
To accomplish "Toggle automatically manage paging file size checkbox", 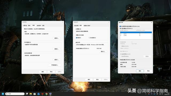I will (120, 26).
